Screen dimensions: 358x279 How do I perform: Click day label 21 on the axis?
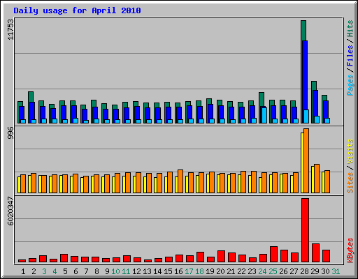[x=231, y=271]
